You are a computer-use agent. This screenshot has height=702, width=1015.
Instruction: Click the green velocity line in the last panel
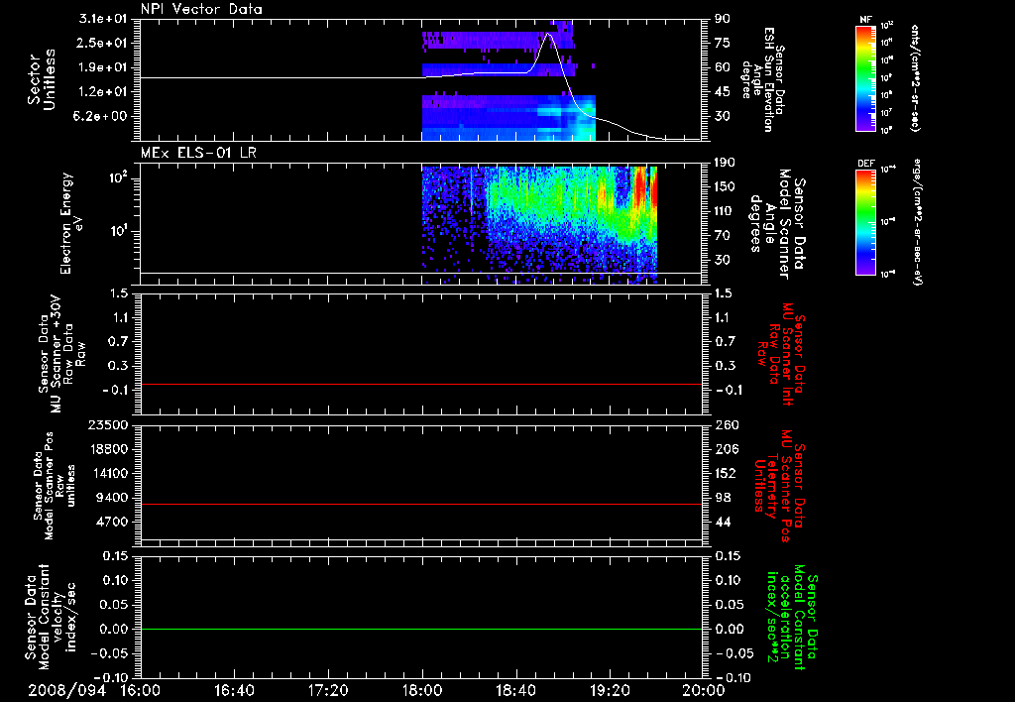click(x=421, y=629)
